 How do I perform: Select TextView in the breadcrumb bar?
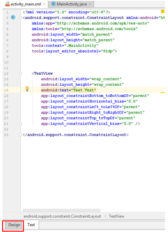(117, 216)
